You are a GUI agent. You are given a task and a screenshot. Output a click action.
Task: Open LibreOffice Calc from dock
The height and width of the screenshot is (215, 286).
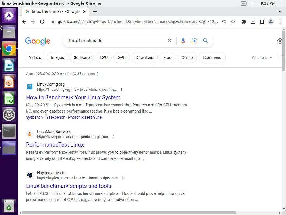(9, 98)
